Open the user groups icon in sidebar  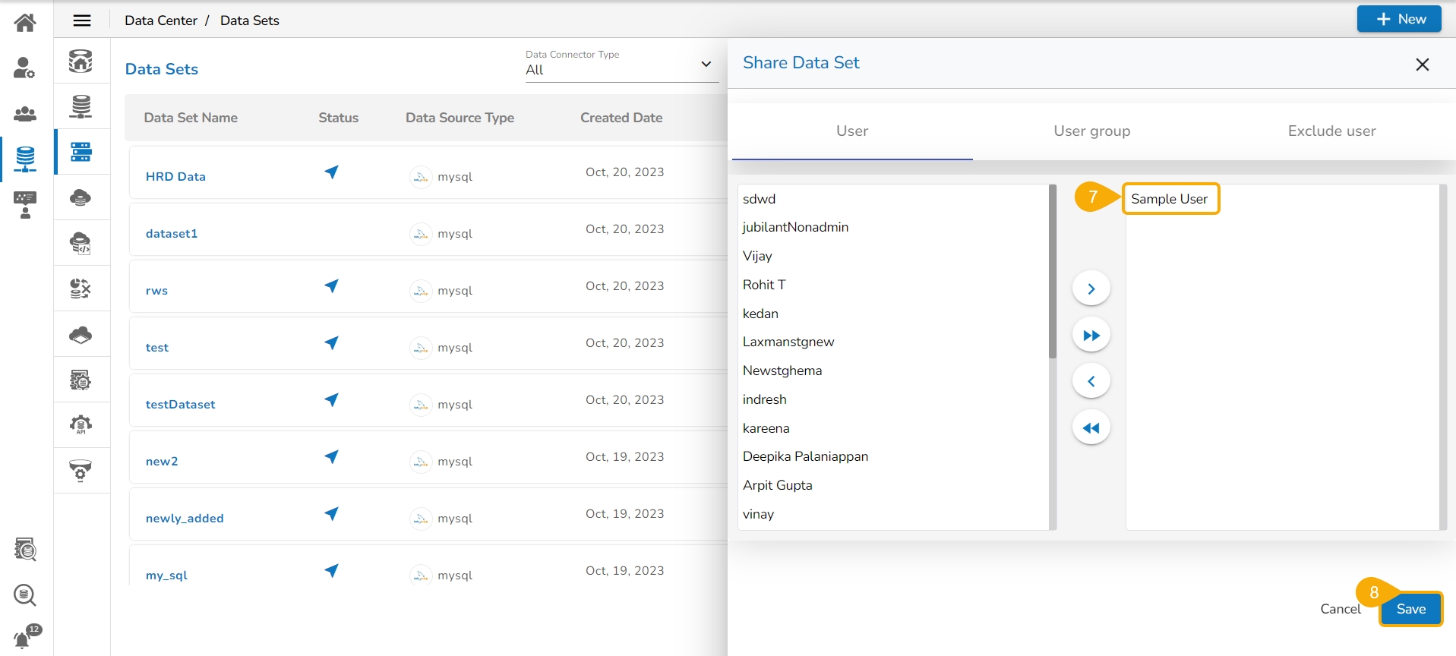click(25, 114)
